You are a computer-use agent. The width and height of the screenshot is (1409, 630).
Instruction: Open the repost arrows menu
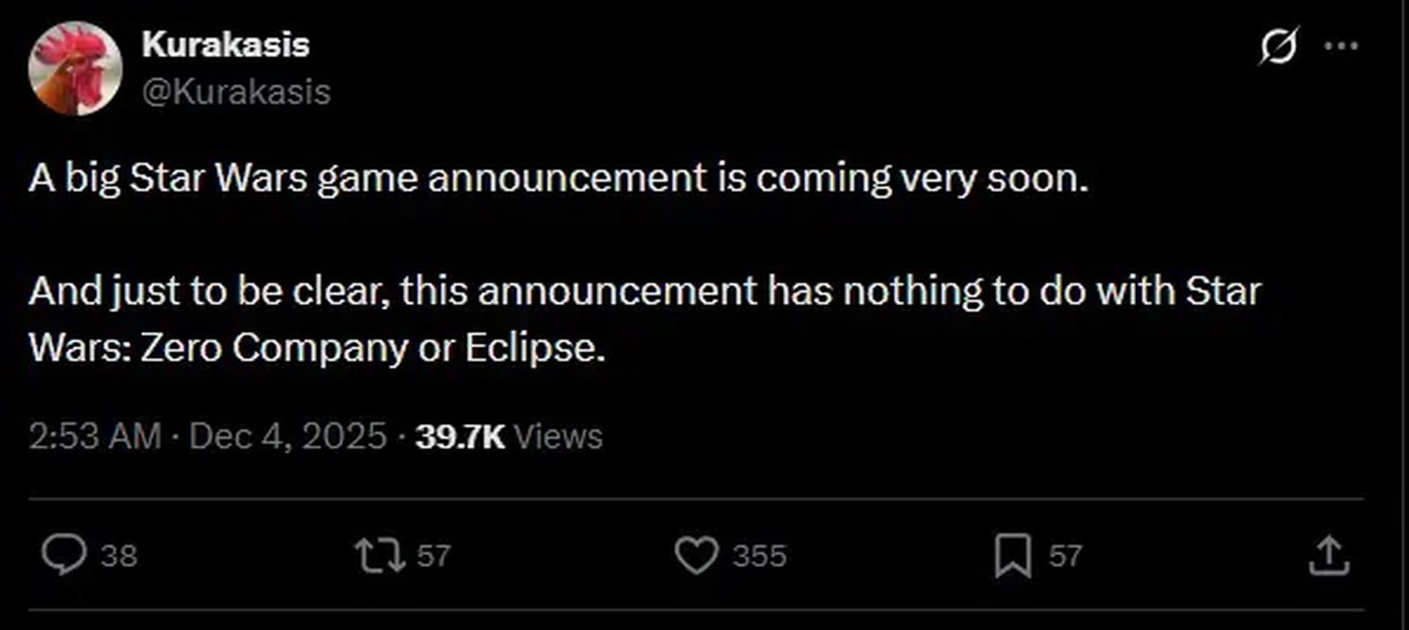point(380,555)
